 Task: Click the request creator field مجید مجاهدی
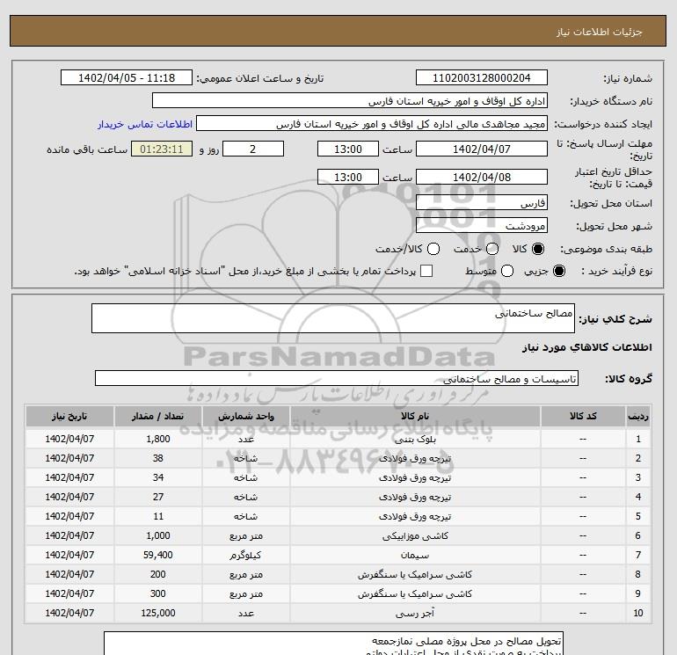click(372, 123)
